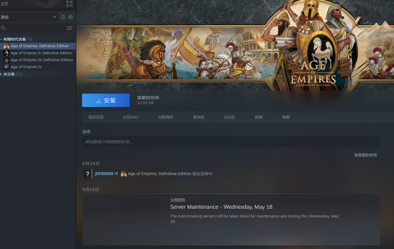Click Age of Empires IV game icon

6,67
